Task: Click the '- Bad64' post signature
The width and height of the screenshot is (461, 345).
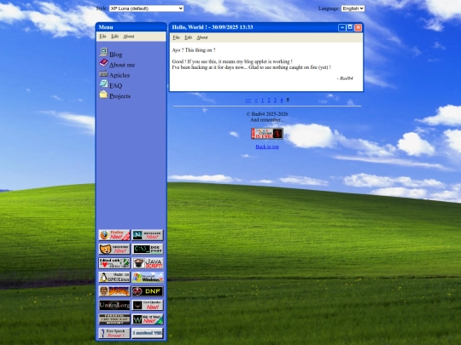Action: pyautogui.click(x=345, y=78)
